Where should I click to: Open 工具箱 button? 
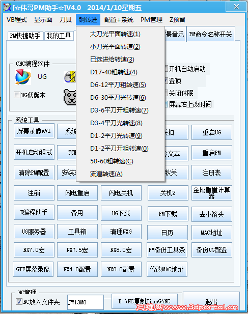point(77,232)
